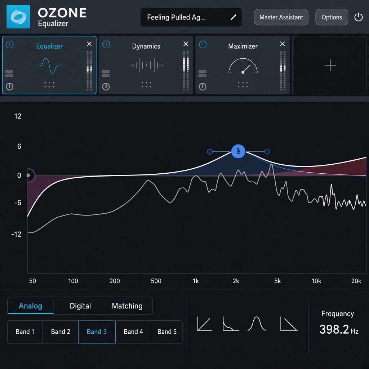Toggle the global power bypass icon

[x=359, y=17]
